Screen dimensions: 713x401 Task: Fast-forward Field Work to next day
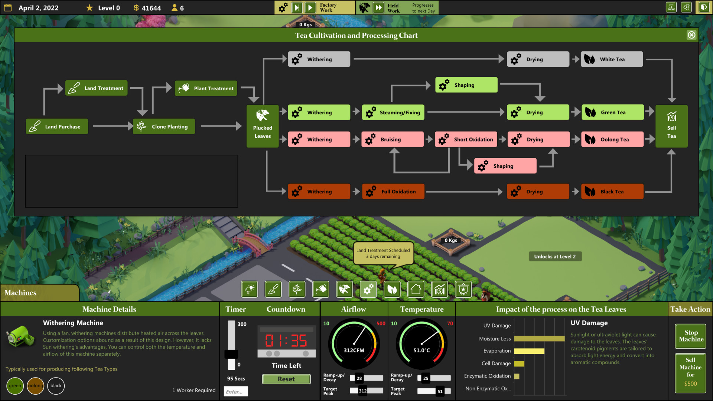pyautogui.click(x=378, y=7)
